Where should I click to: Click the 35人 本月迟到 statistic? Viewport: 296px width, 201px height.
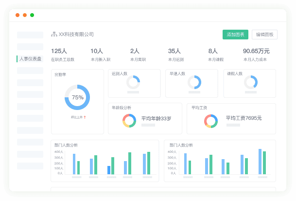point(176,55)
